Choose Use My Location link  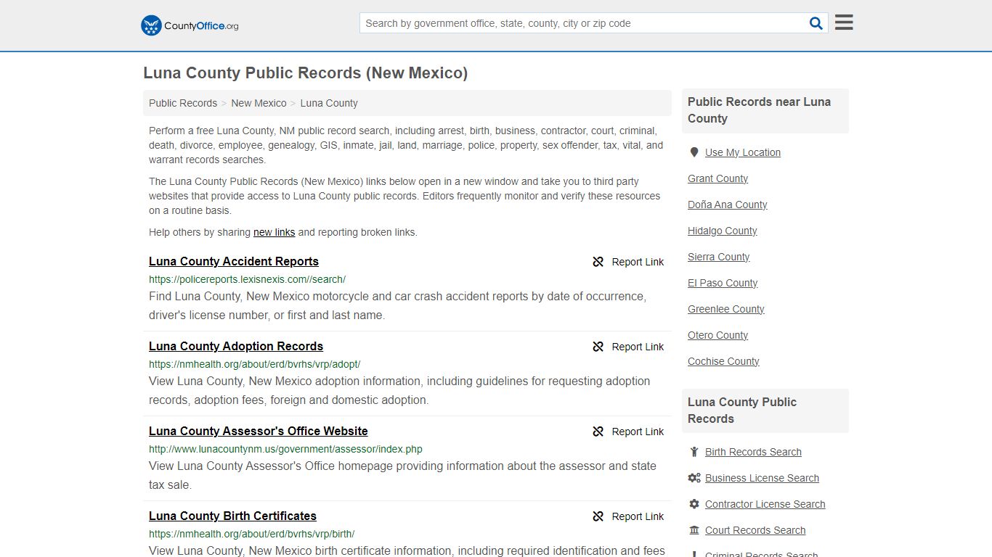[x=743, y=152]
